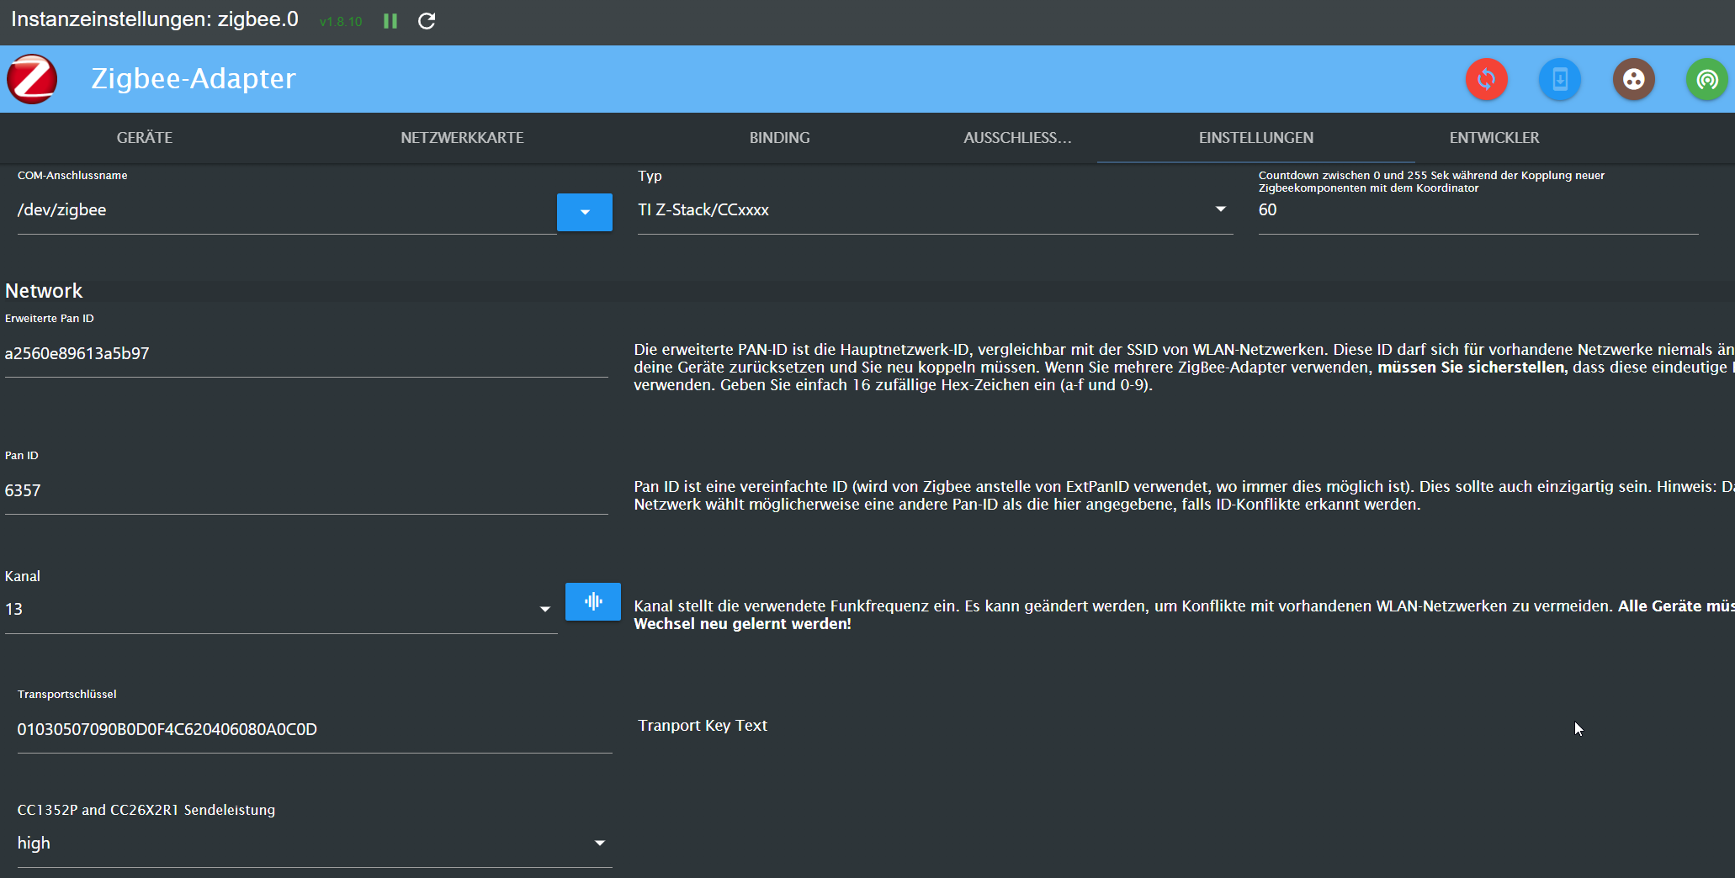
Task: Open the Geräte tab
Action: [x=145, y=138]
